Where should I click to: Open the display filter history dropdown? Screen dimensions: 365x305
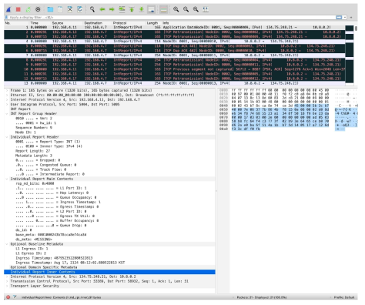pos(345,18)
